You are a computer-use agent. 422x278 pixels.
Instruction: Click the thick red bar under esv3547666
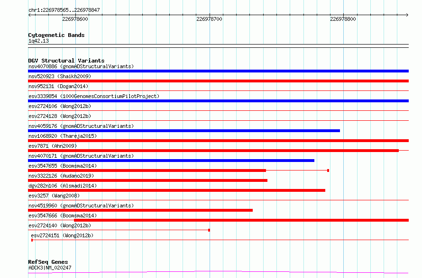tap(241, 221)
